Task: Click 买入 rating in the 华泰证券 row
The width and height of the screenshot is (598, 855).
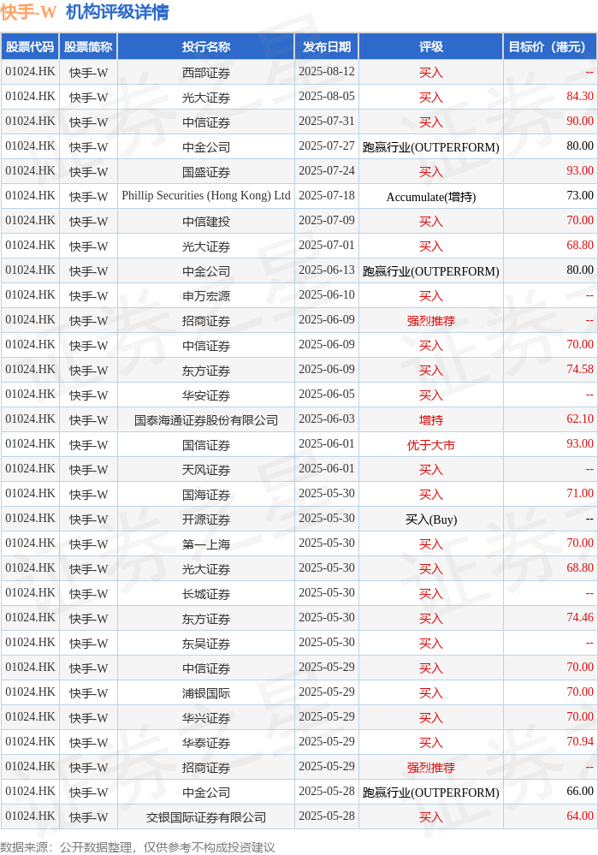Action: tap(430, 743)
